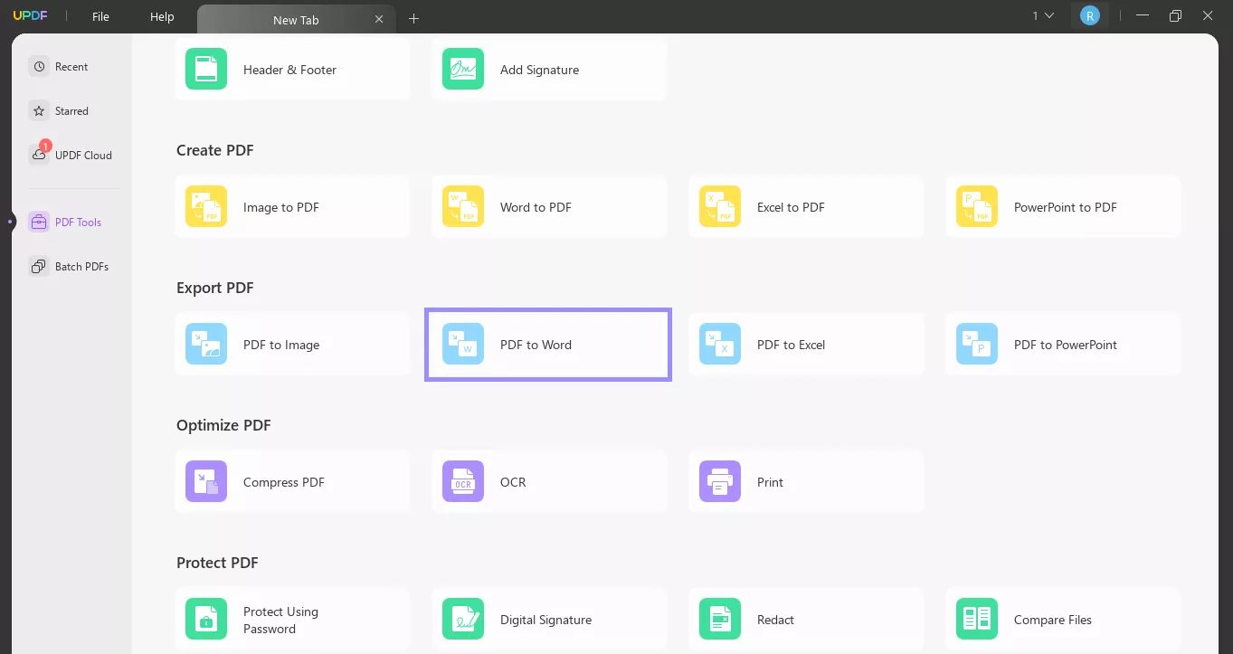Viewport: 1233px width, 654px height.
Task: Click the Recent clock icon in sidebar
Action: [38, 66]
